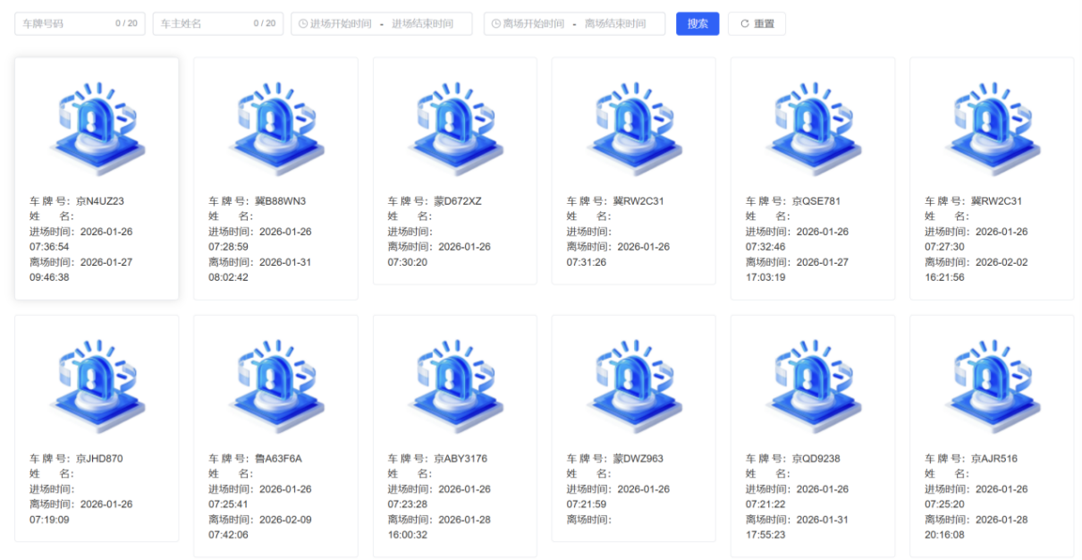Select the plate text 冀B88WN3

click(x=281, y=201)
